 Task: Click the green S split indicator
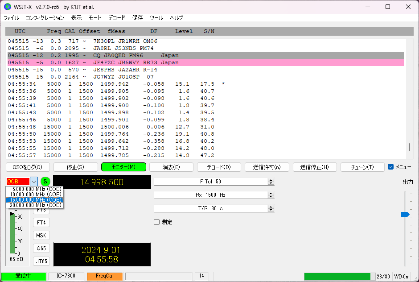click(45, 182)
